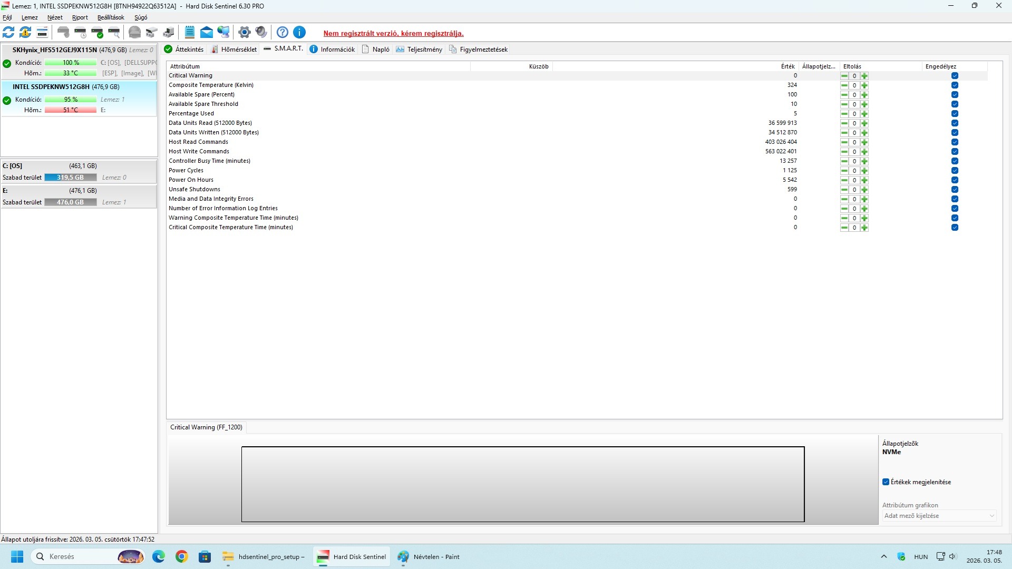This screenshot has height=569, width=1012.
Task: Click the blue info about icon
Action: [x=299, y=33]
